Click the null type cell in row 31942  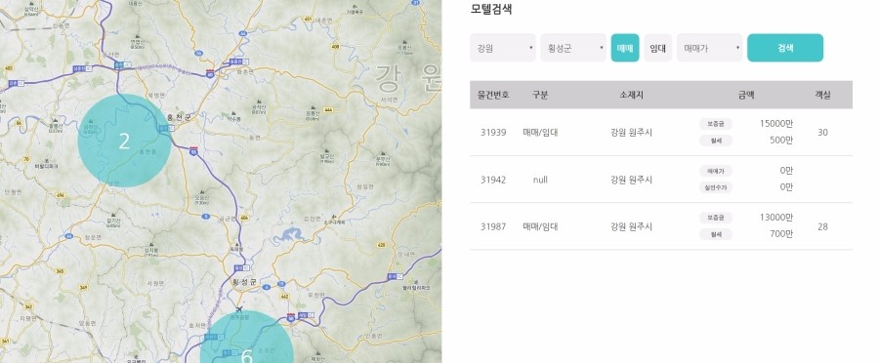tap(540, 180)
